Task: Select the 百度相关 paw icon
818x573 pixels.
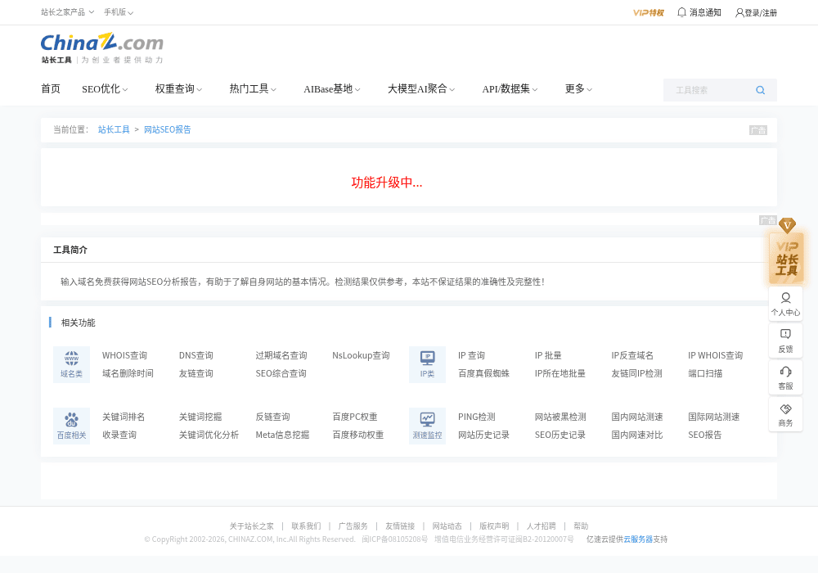Action: click(x=71, y=426)
